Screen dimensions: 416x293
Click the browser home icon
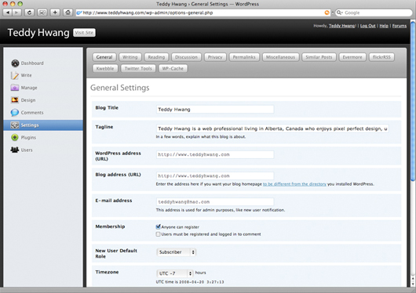(68, 13)
